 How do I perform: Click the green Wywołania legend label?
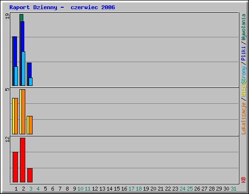243,27
